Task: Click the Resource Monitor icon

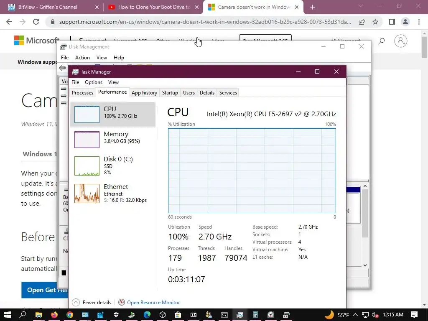Action: [x=122, y=302]
